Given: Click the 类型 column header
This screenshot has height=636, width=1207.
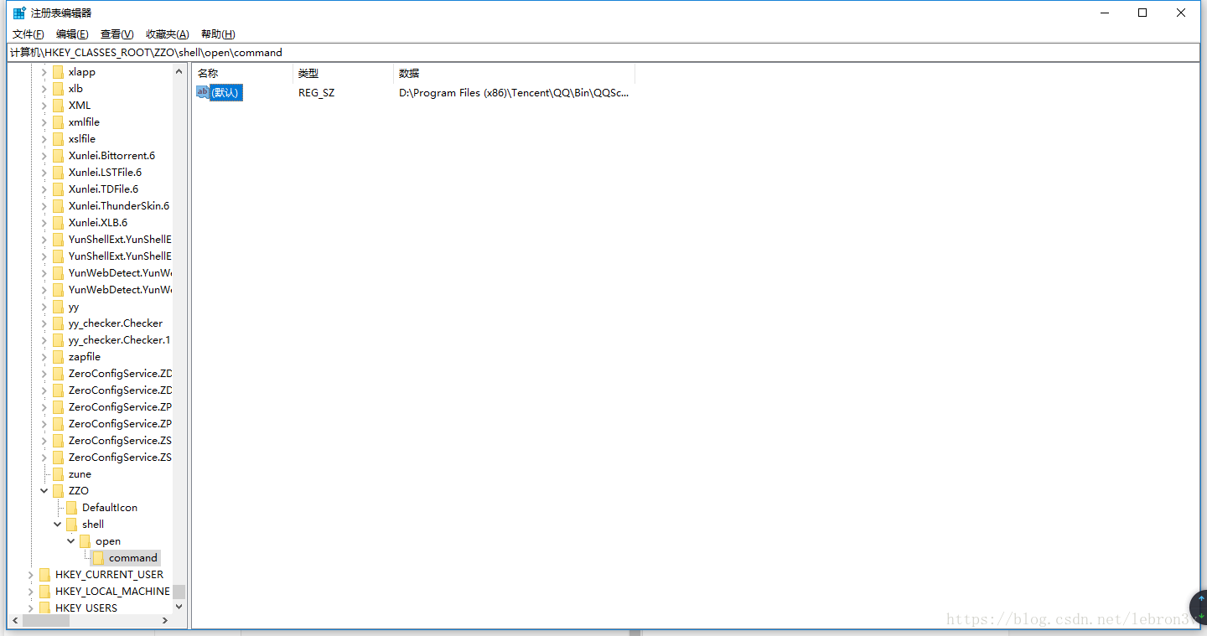Looking at the screenshot, I should [x=308, y=73].
